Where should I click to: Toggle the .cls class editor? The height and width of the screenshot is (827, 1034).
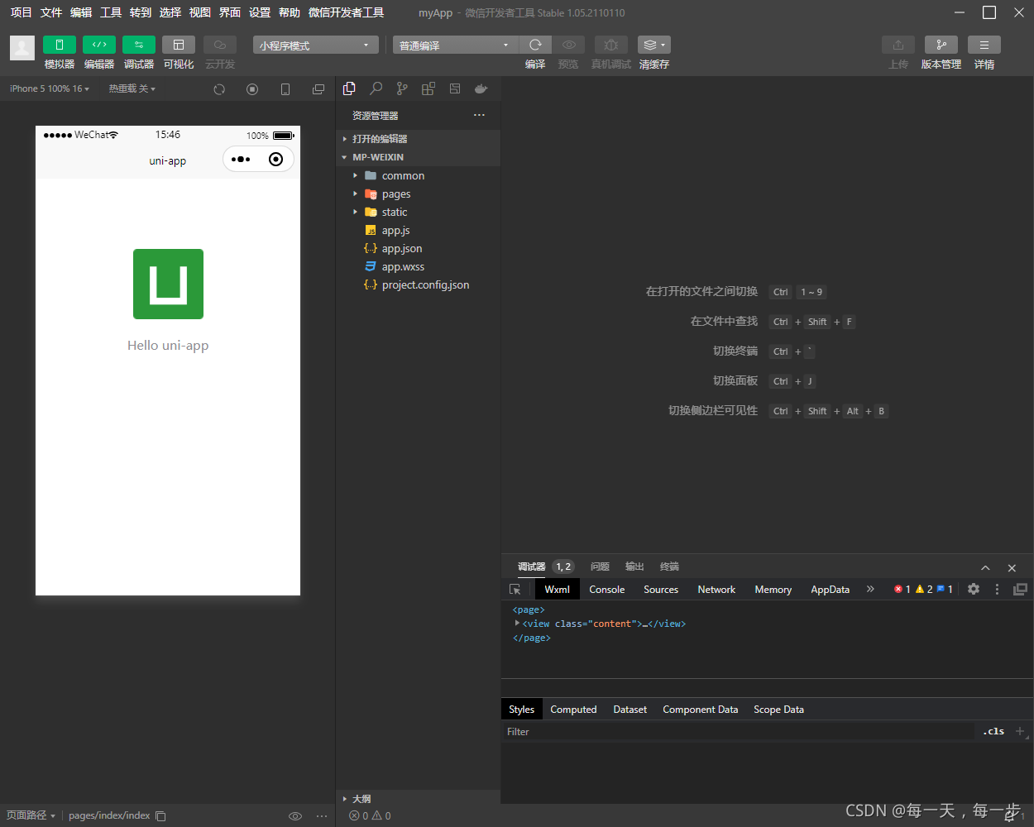(x=993, y=731)
